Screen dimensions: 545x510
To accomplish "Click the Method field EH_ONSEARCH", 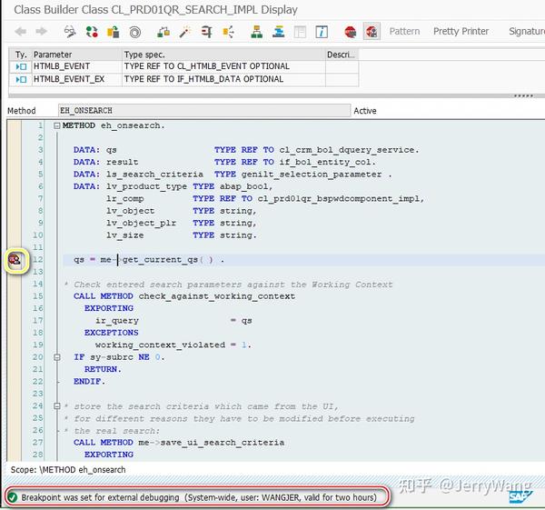I will [x=204, y=111].
